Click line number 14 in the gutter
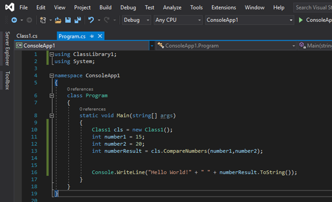 (x=34, y=158)
